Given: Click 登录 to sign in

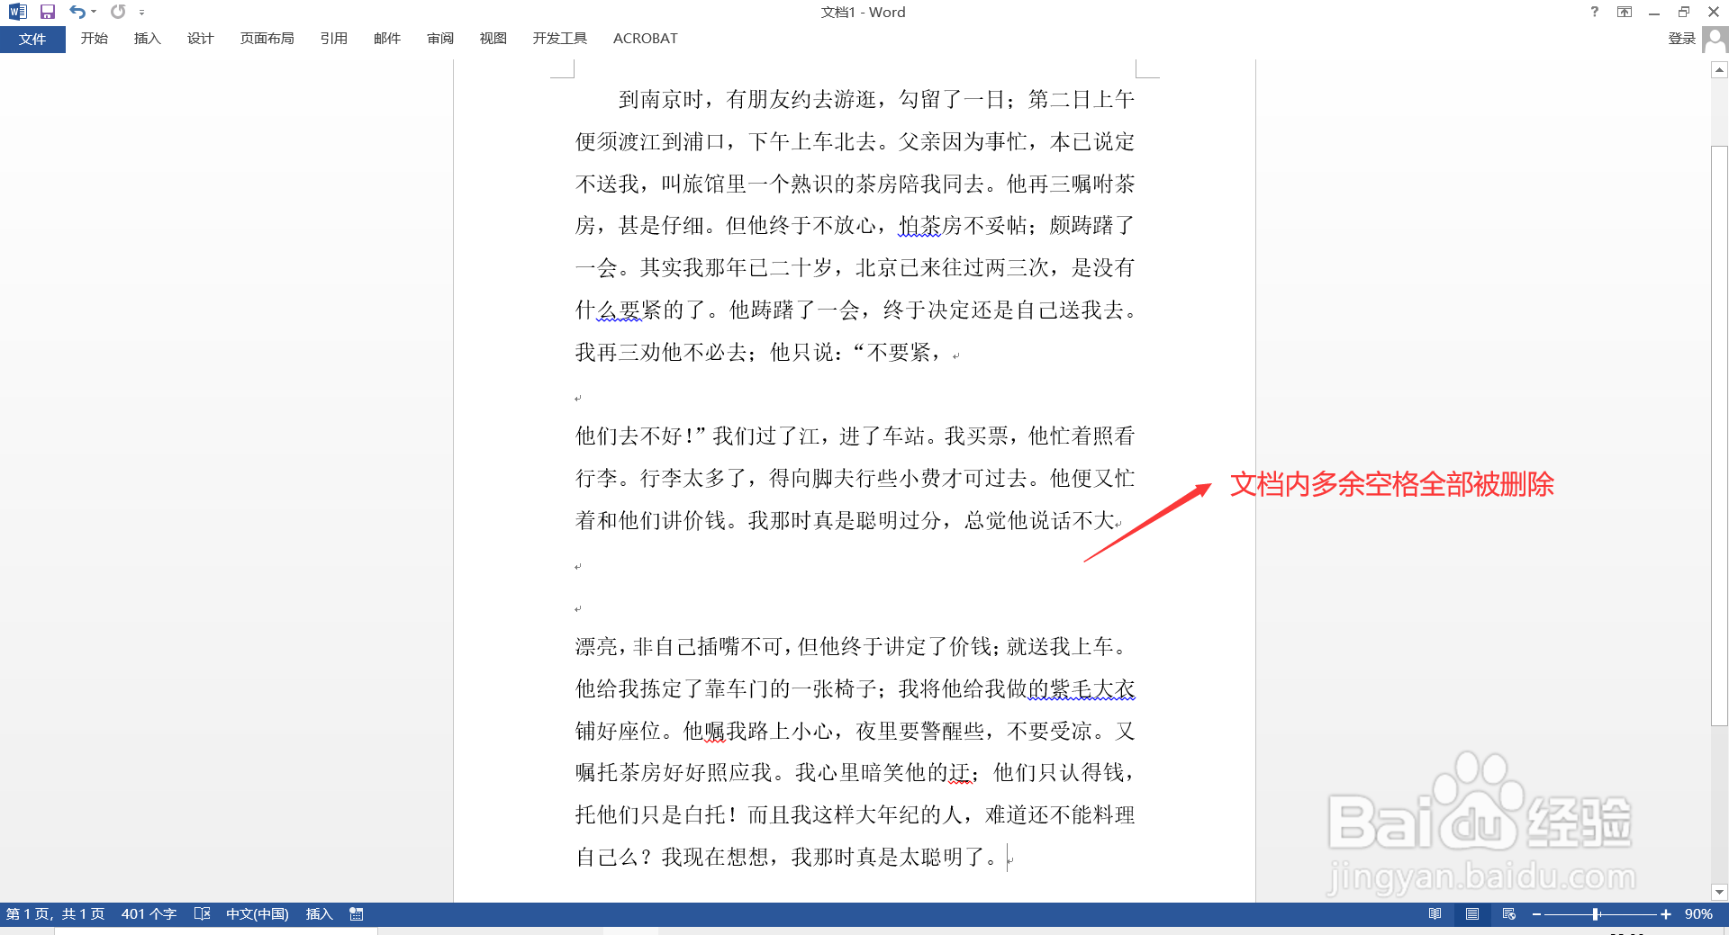Looking at the screenshot, I should click(x=1682, y=39).
